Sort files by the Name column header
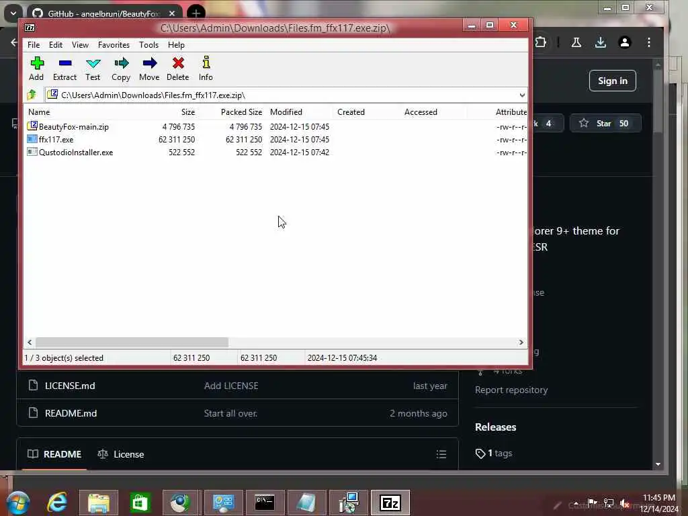 (x=39, y=112)
